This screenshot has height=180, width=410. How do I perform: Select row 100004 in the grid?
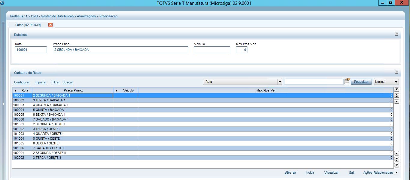[x=203, y=110]
